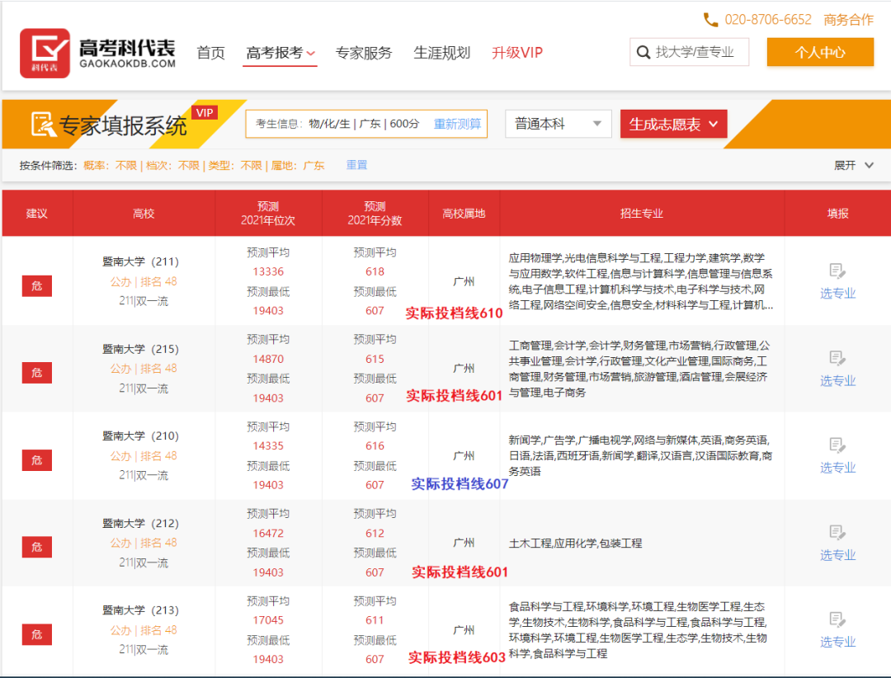891x678 pixels.
Task: Click the 属地: 广东 filter
Action: [x=298, y=166]
